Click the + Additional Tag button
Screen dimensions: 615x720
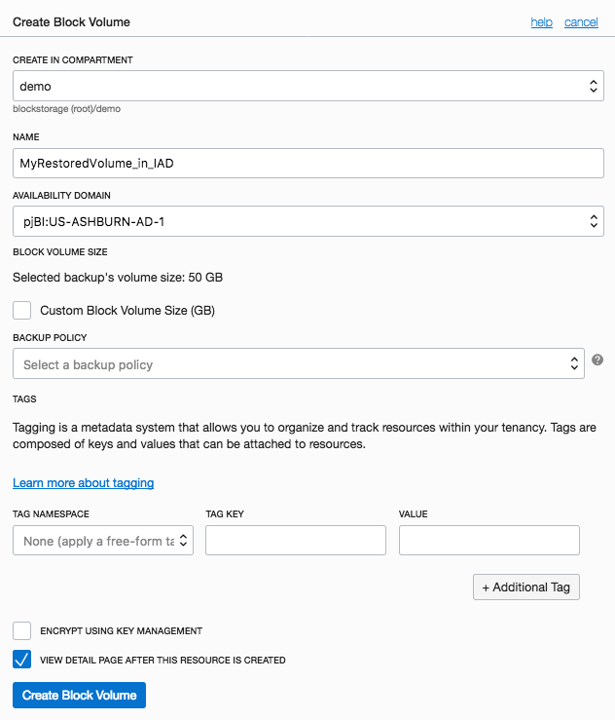pyautogui.click(x=525, y=587)
